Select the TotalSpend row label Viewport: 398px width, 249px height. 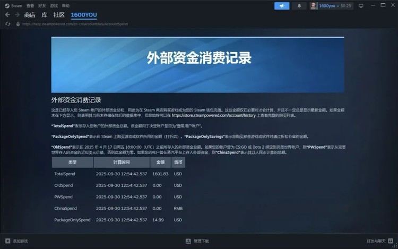pos(65,174)
